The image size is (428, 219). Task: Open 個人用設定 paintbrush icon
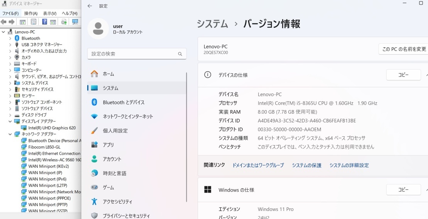(x=94, y=130)
